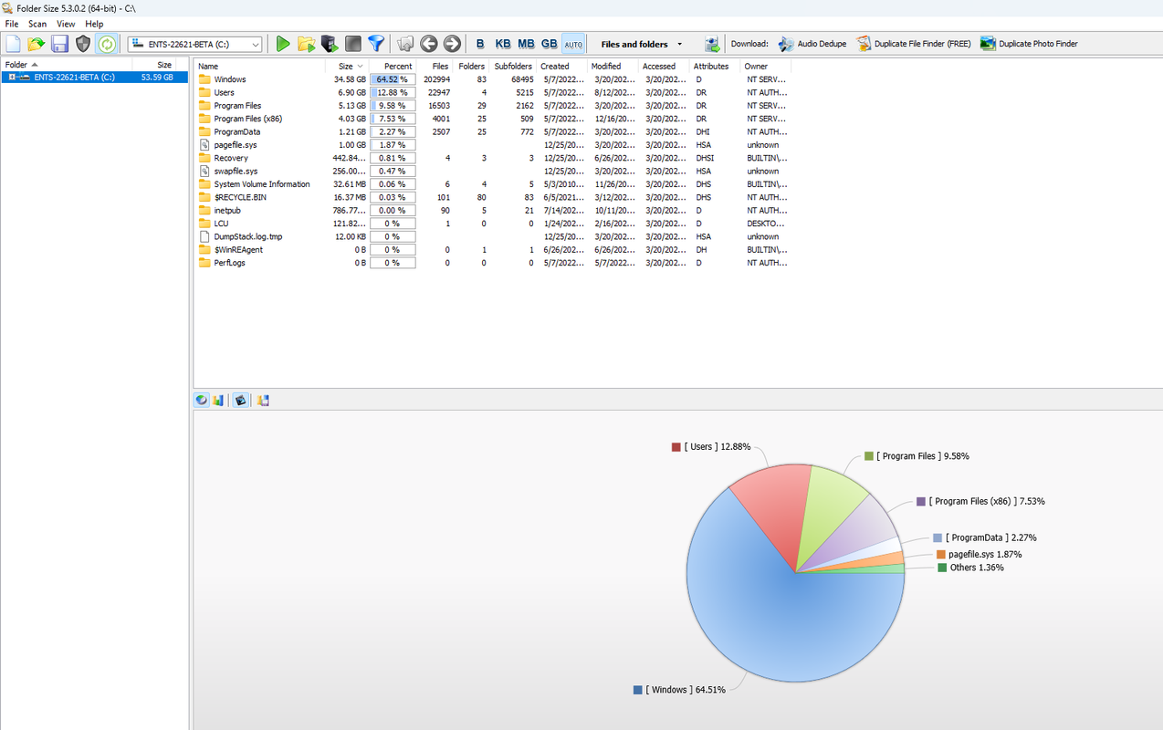Click the fourth chart panel icon
This screenshot has width=1163, height=730.
[263, 401]
